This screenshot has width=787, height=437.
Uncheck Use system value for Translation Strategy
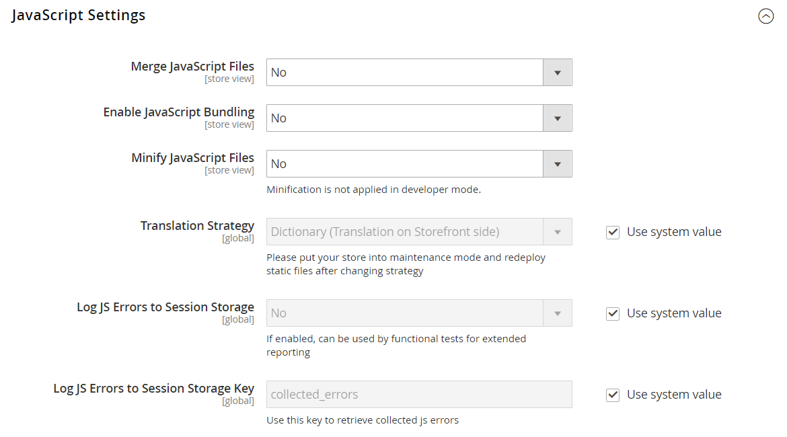(x=613, y=233)
